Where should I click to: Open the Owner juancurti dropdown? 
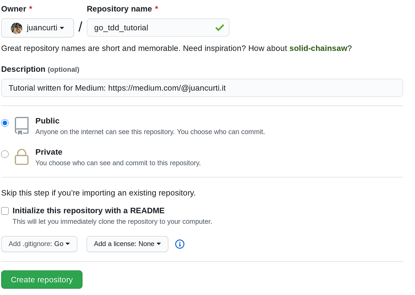(38, 28)
